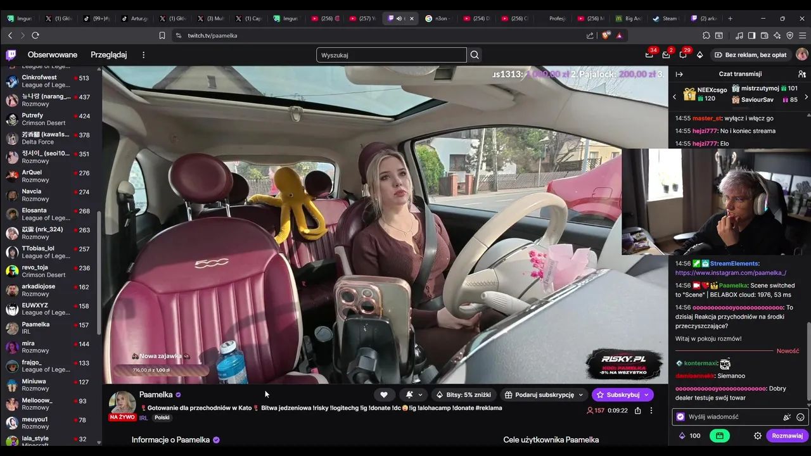This screenshot has width=811, height=456.
Task: Open a new browser tab
Action: pyautogui.click(x=730, y=18)
